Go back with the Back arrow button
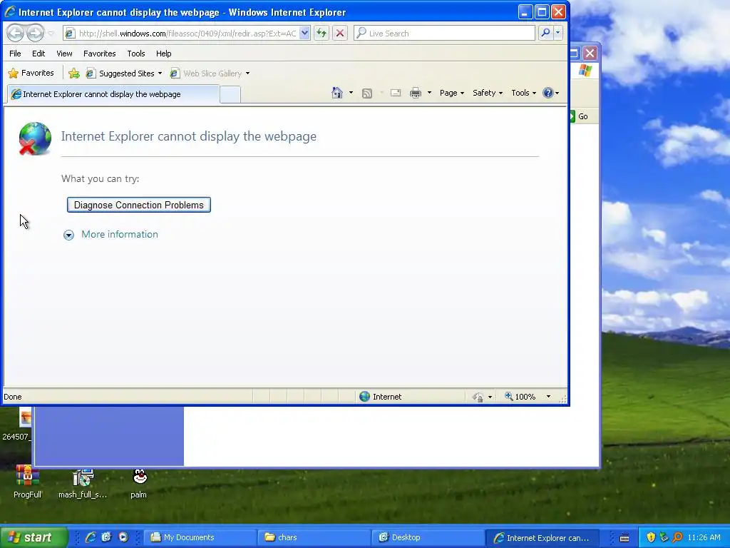The width and height of the screenshot is (730, 548). pyautogui.click(x=16, y=33)
